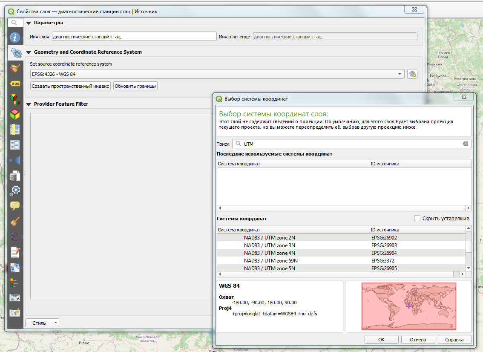The image size is (483, 352).
Task: Open the Legend tab icon
Action: [15, 283]
